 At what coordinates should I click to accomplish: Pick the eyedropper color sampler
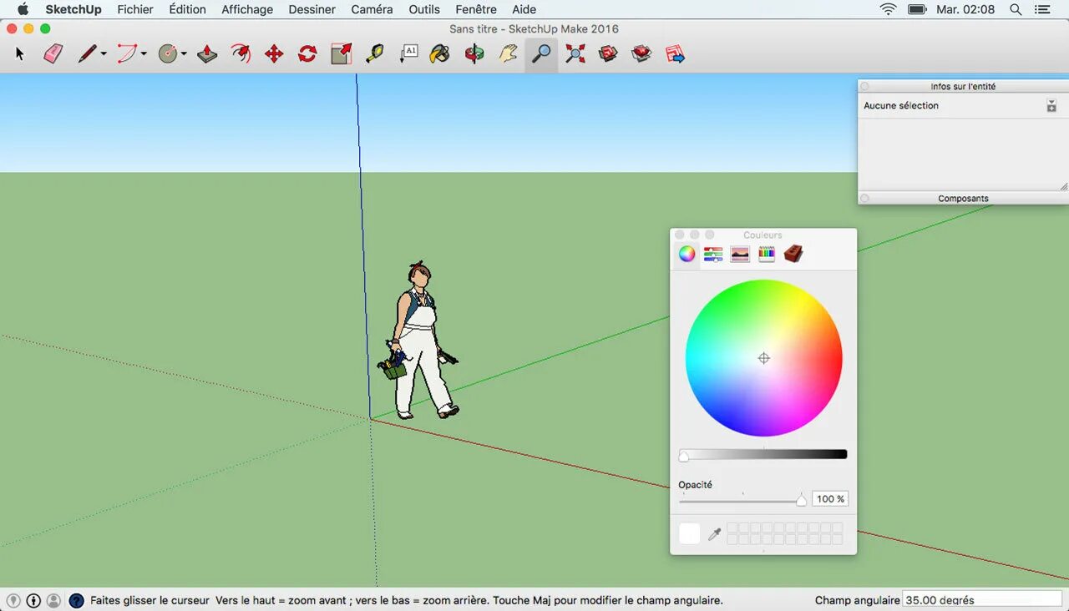coord(714,534)
